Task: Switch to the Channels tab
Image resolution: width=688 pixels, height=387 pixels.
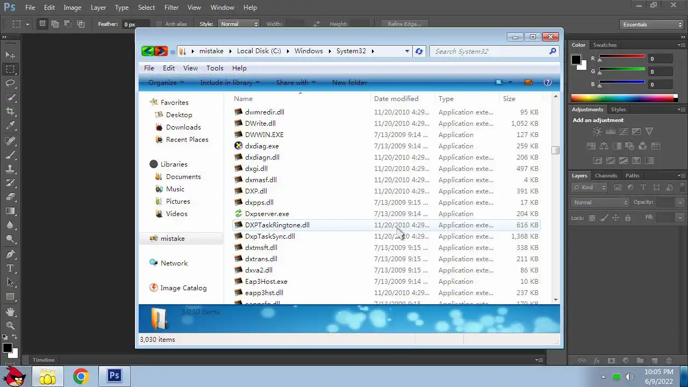Action: tap(606, 175)
